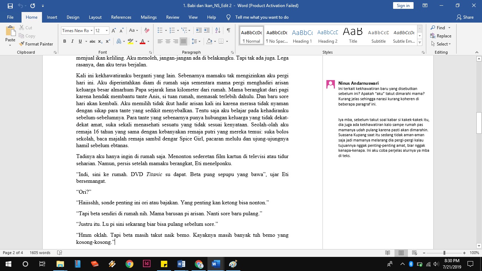This screenshot has width=482, height=271.
Task: Click the Replace button
Action: [x=440, y=36]
